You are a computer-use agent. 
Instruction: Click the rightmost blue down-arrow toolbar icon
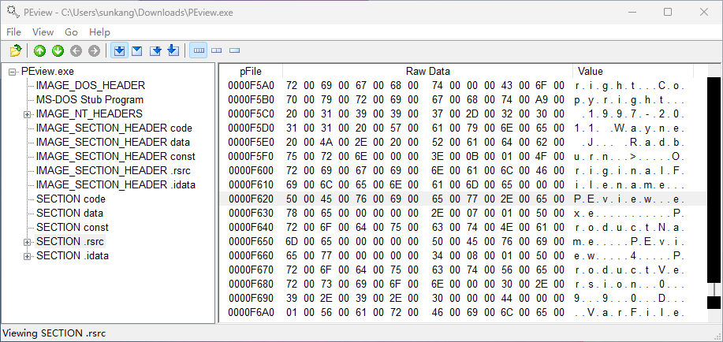coord(173,51)
